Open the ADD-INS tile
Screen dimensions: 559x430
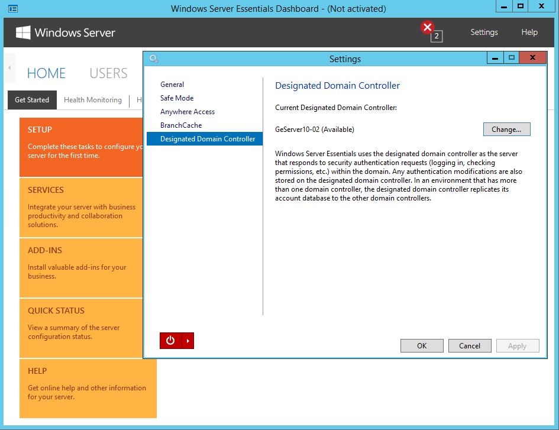point(81,268)
